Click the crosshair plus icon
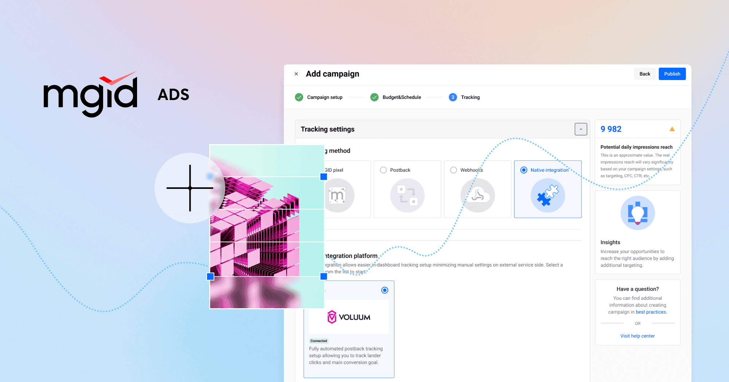 tap(190, 188)
